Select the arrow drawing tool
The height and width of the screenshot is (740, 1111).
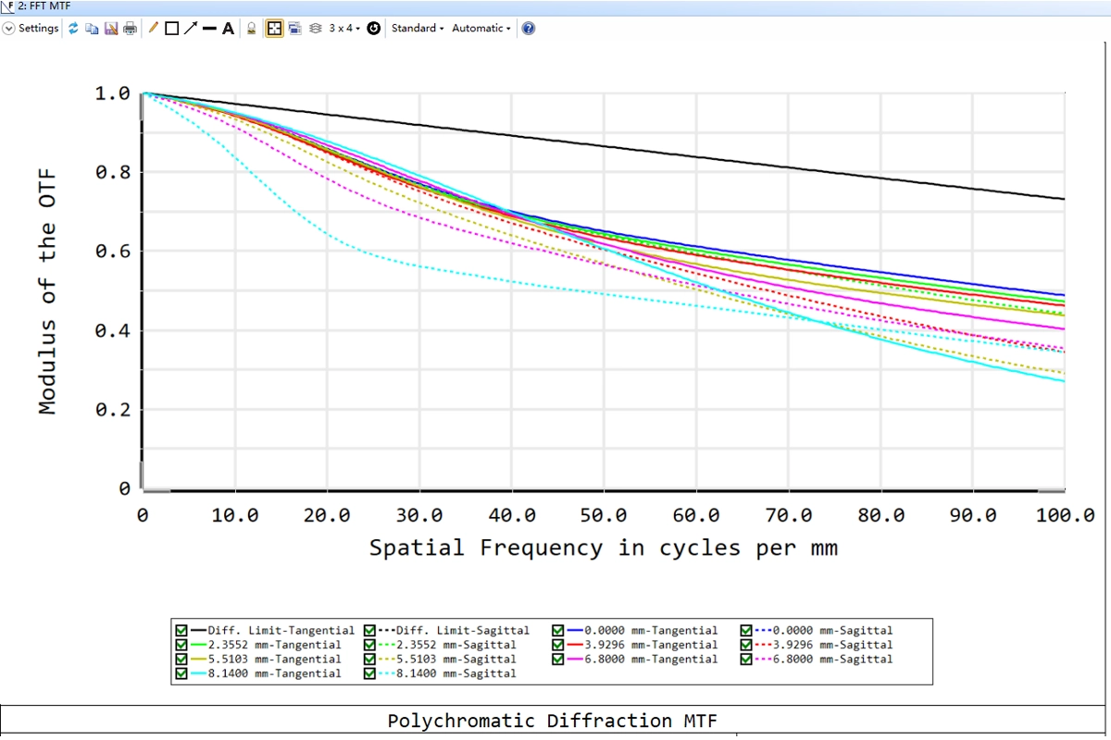pos(190,29)
